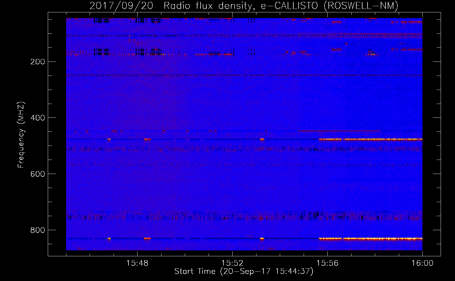
Task: Click the 200 frequency tick label
Action: [x=38, y=62]
